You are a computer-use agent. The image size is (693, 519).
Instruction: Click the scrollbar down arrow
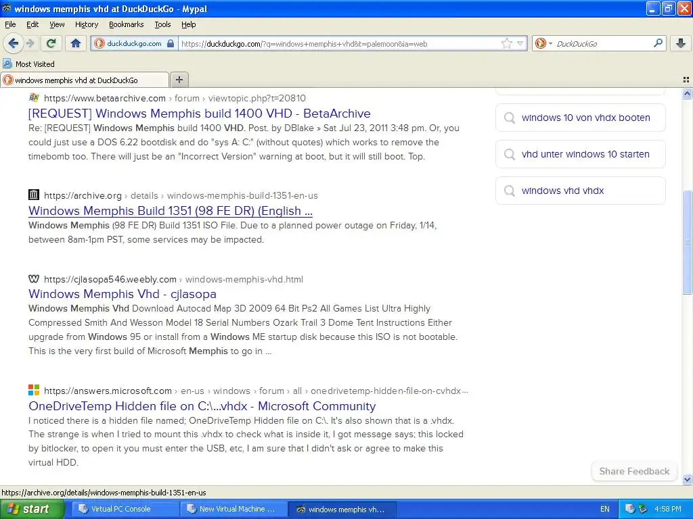coord(687,479)
